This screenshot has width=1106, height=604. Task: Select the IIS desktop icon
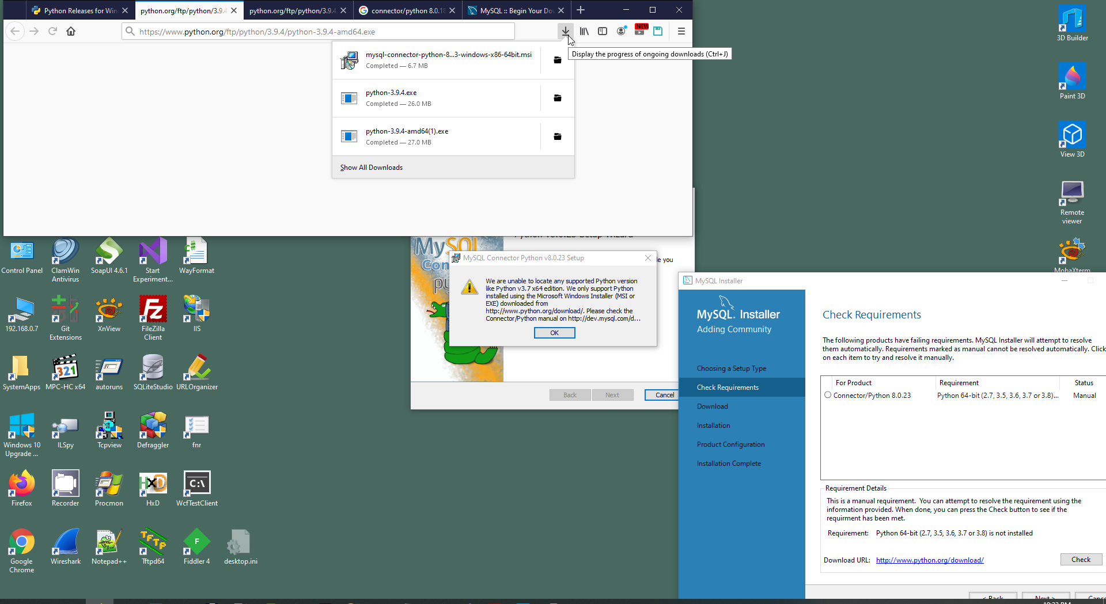click(196, 314)
